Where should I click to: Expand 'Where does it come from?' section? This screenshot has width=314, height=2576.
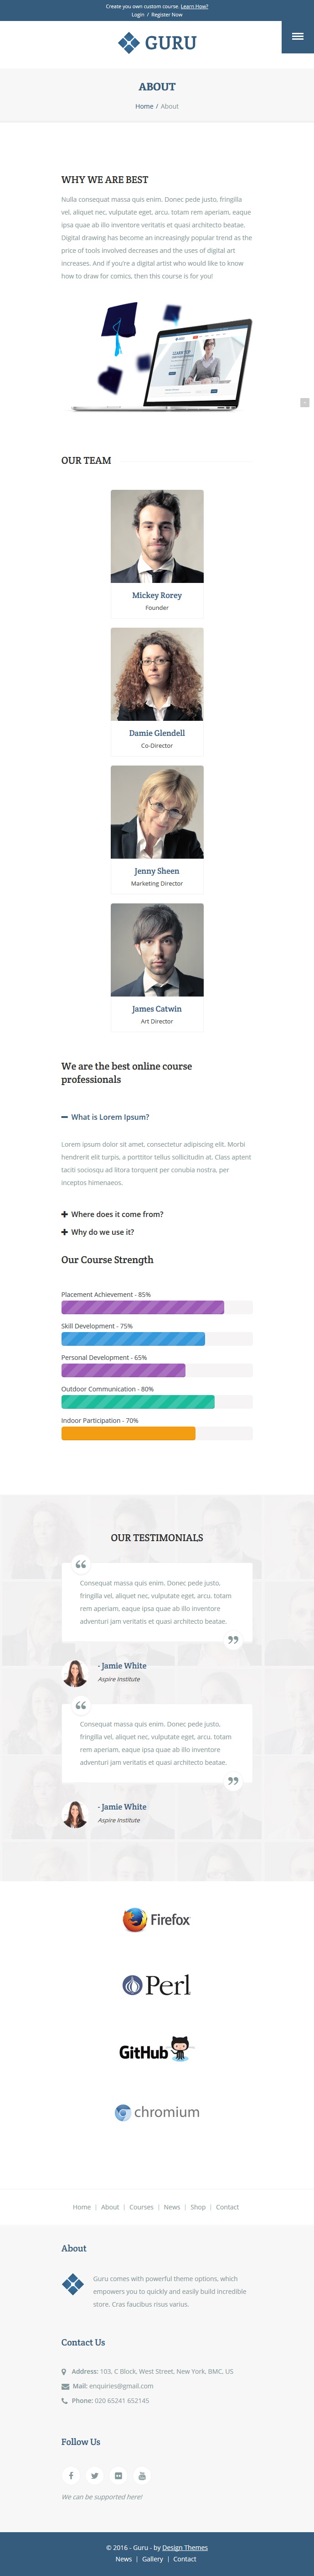coord(112,1214)
